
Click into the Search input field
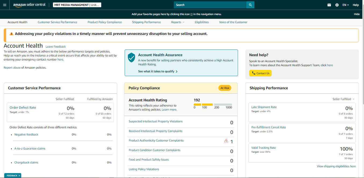(x=210, y=5)
